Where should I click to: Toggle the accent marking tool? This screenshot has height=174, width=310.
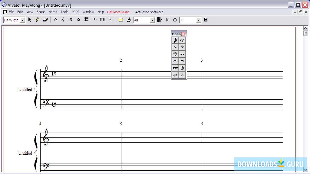(x=175, y=47)
